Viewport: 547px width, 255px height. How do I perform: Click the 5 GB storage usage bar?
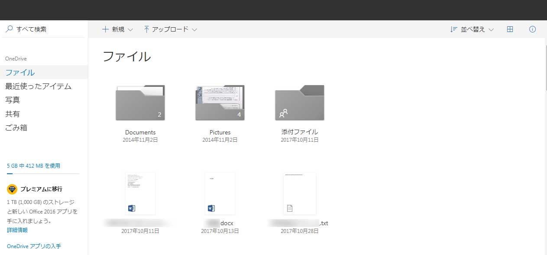pos(43,173)
